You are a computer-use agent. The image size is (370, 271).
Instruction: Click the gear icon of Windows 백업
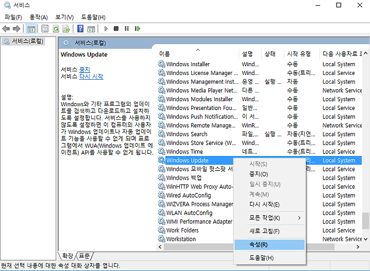pos(161,178)
